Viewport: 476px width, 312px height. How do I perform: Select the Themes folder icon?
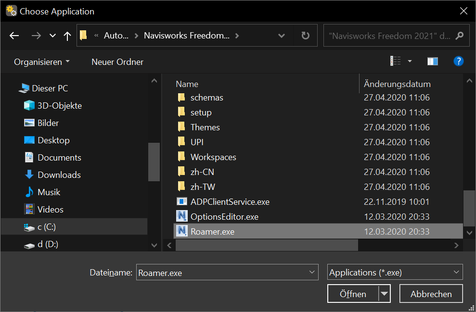coord(181,127)
